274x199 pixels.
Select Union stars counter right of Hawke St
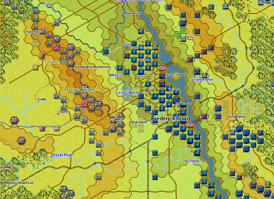155,47
